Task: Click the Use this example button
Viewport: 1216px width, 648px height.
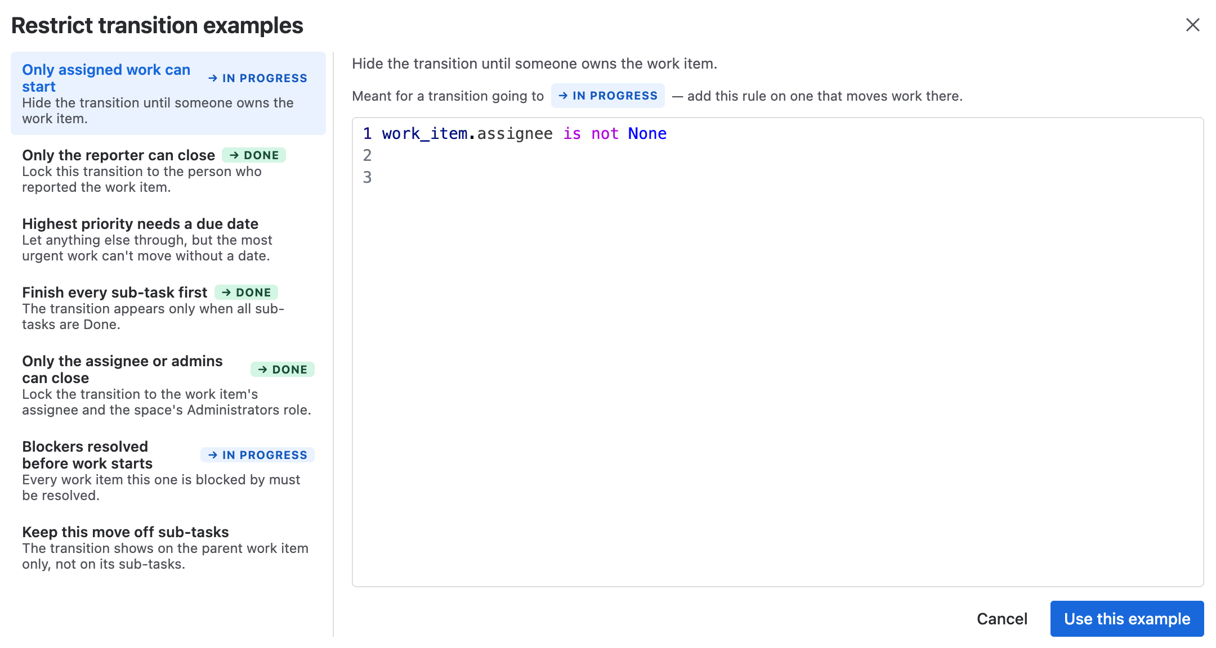Action: pos(1127,619)
